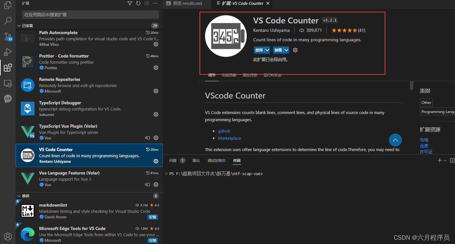The height and width of the screenshot is (244, 455).
Task: Open the Explorer view in activity bar
Action: pyautogui.click(x=7, y=5)
